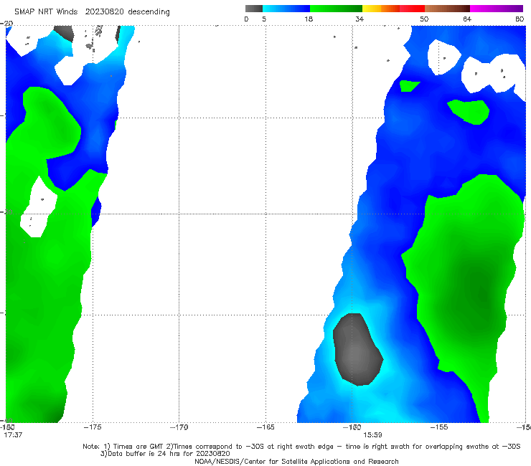Click the magenta segment of the color bar
The image size is (531, 466).
coord(497,9)
